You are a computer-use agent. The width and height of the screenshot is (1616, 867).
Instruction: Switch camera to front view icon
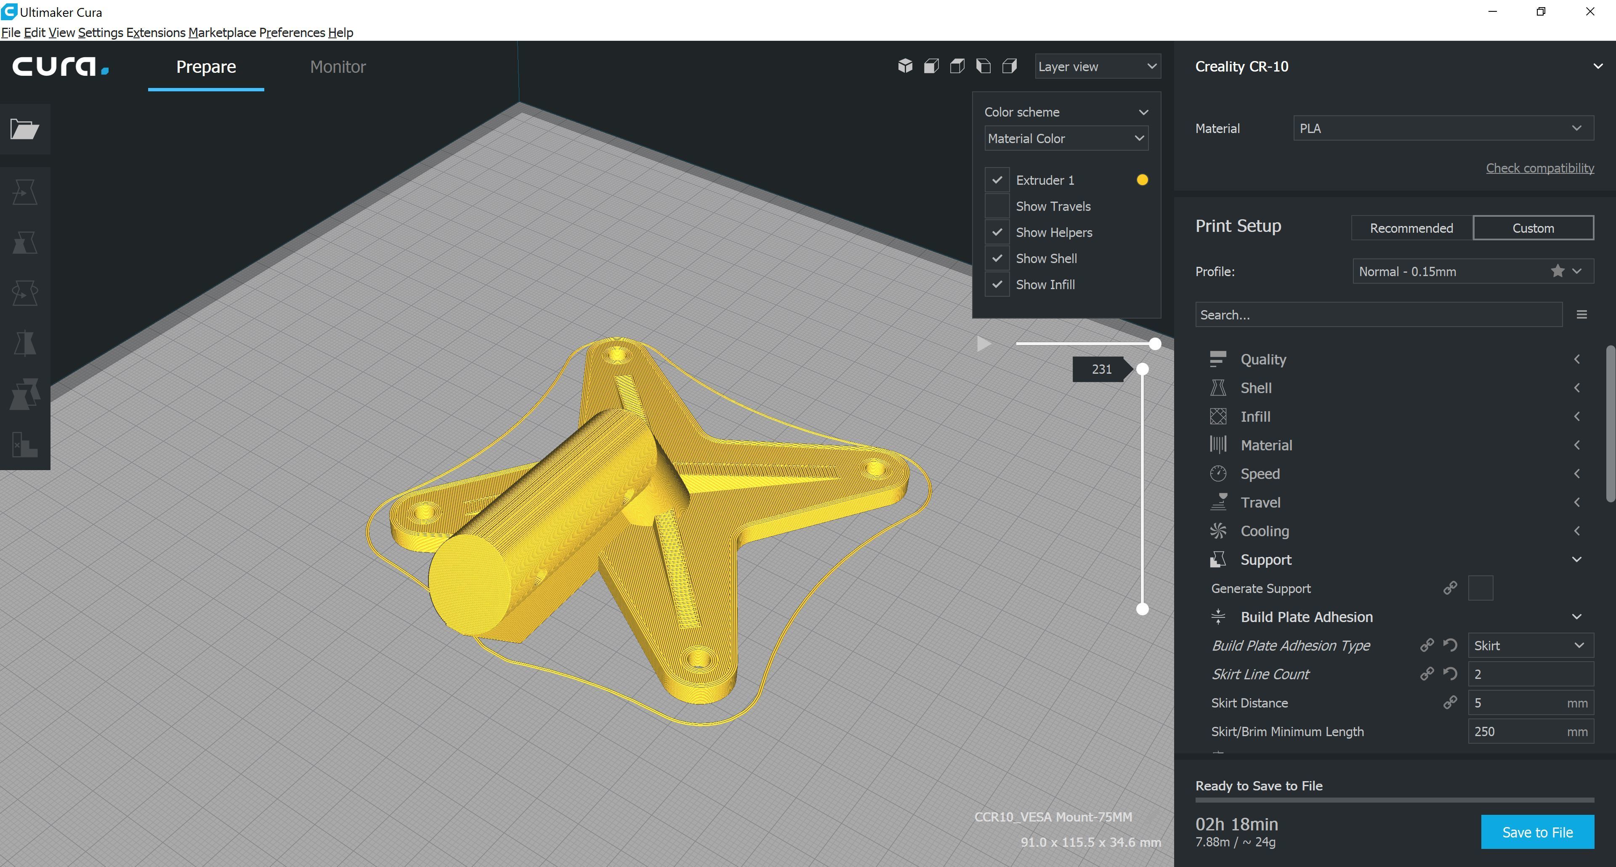click(x=931, y=66)
